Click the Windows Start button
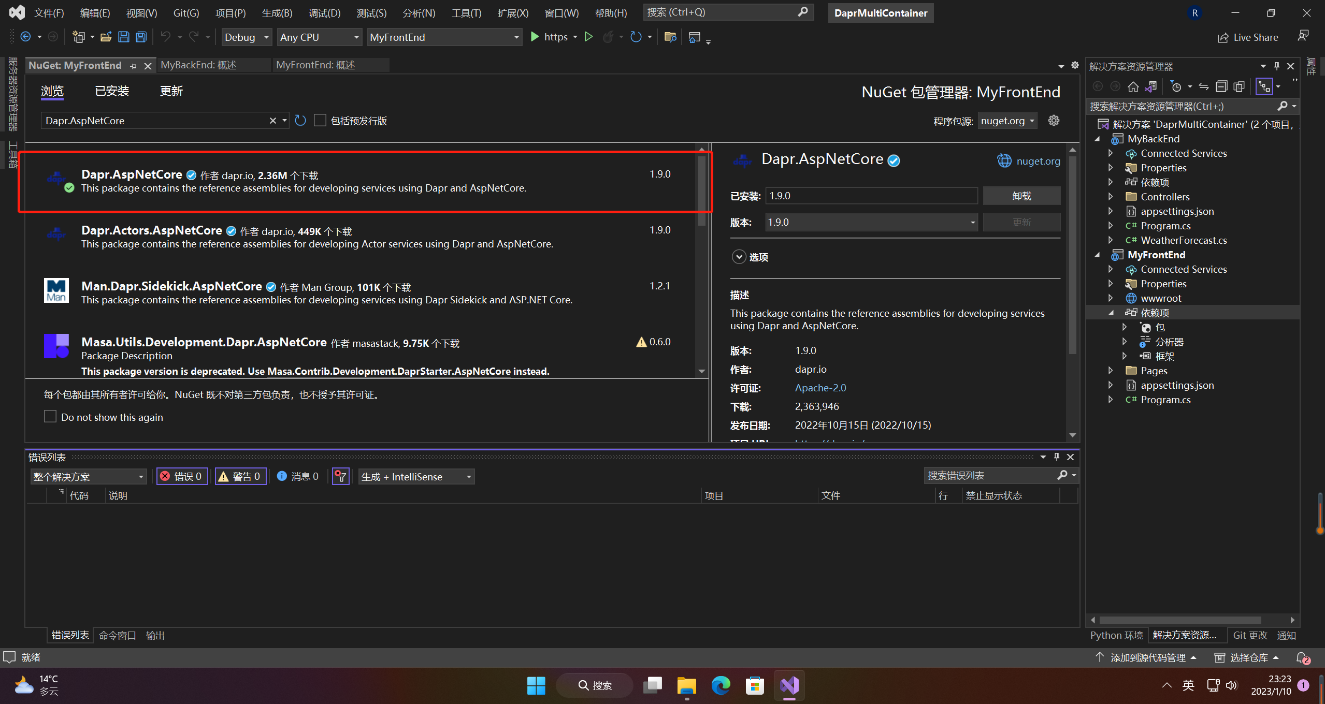The height and width of the screenshot is (704, 1325). point(536,685)
